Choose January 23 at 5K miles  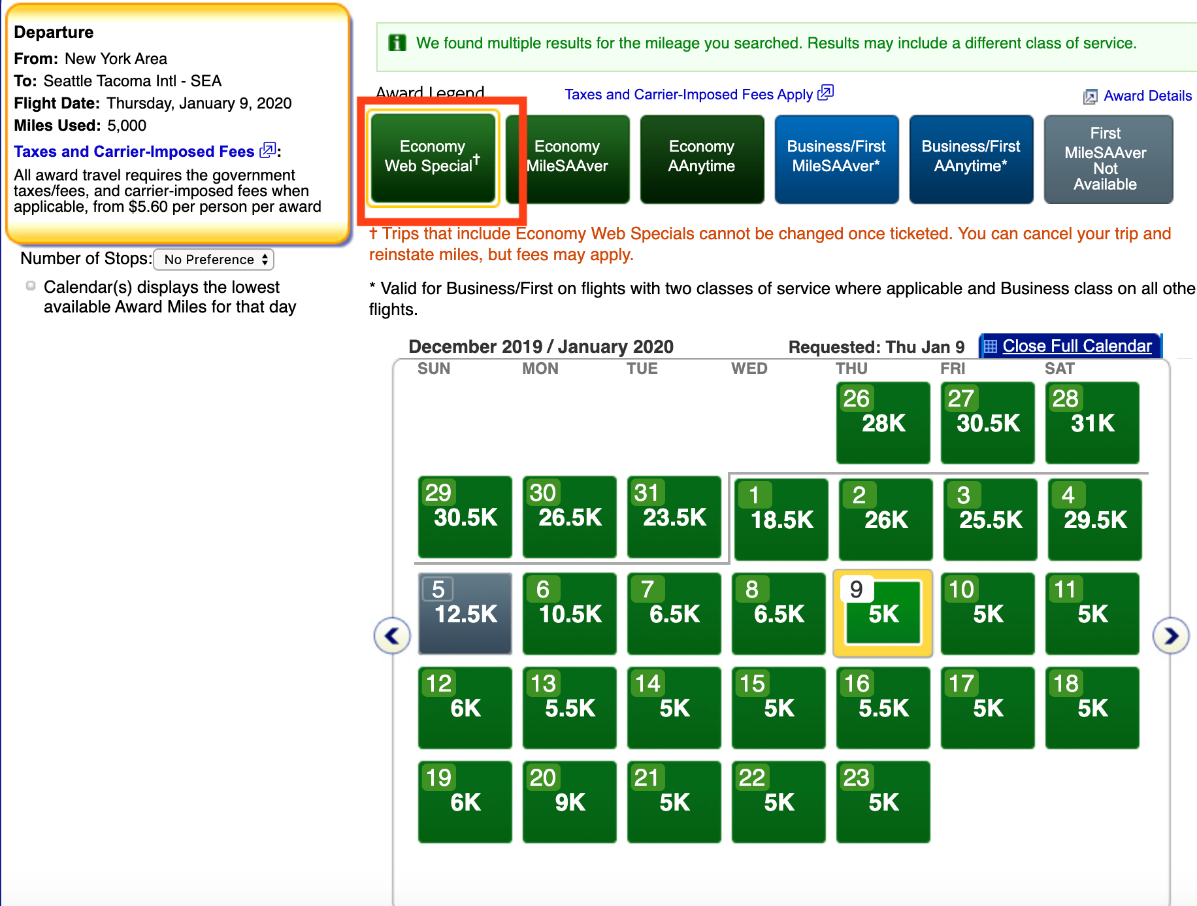pyautogui.click(x=883, y=802)
